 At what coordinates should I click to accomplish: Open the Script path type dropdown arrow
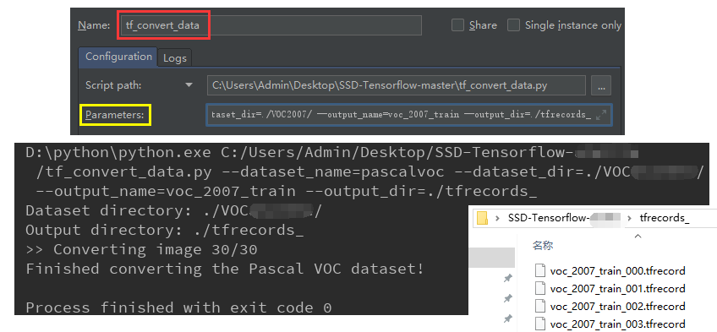click(189, 85)
